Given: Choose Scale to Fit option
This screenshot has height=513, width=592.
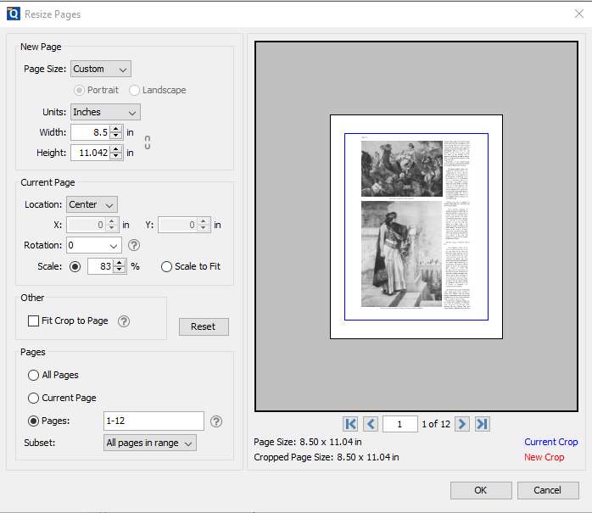Looking at the screenshot, I should (166, 266).
